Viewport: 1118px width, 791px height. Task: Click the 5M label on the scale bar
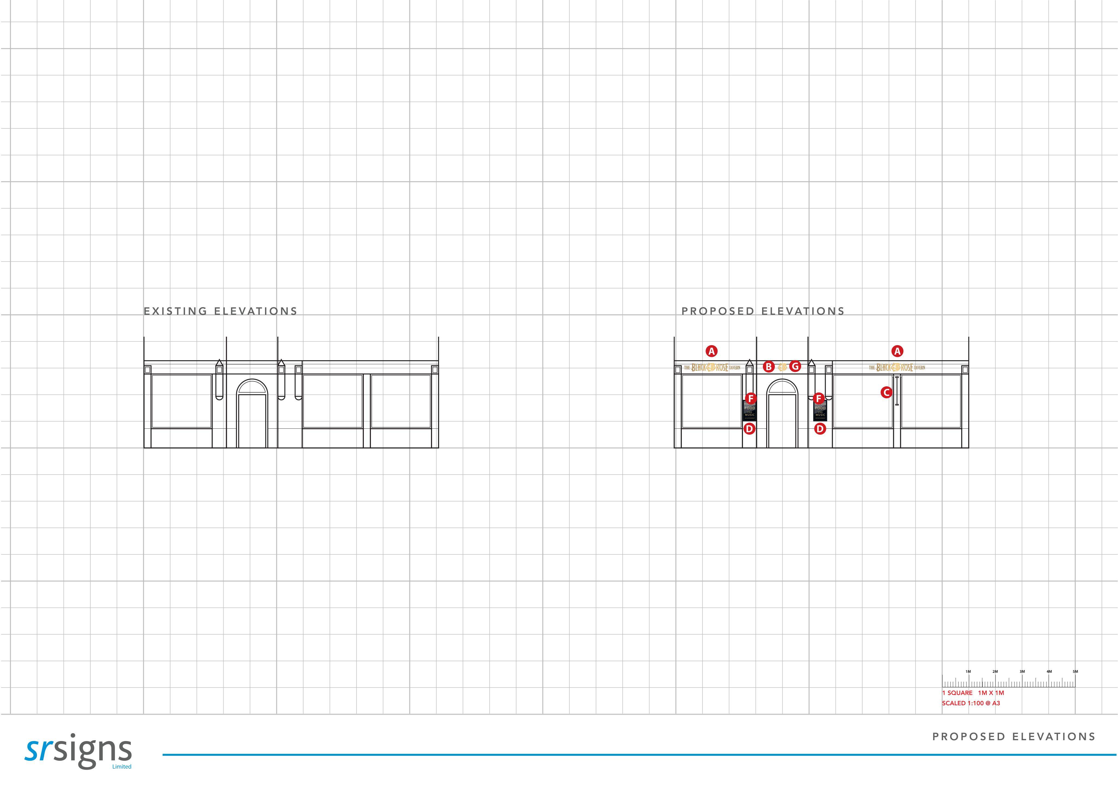point(1075,672)
